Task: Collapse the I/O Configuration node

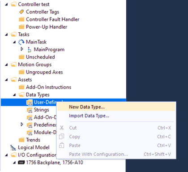Action: click(x=6, y=155)
